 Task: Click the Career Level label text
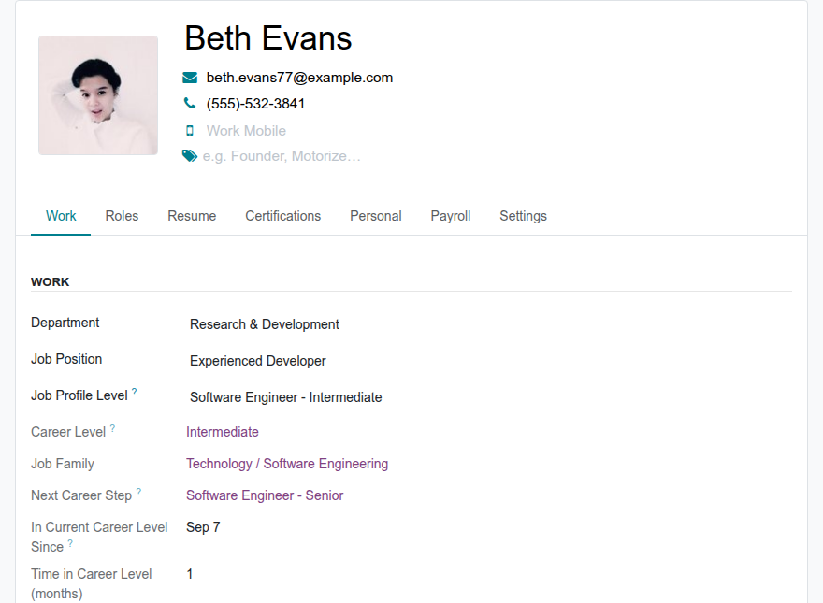[68, 432]
